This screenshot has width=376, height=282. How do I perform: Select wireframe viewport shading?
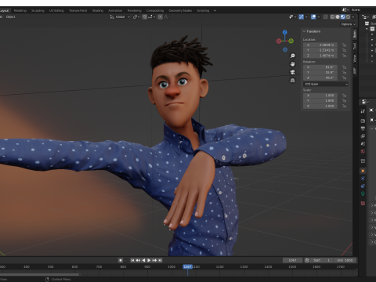point(332,17)
